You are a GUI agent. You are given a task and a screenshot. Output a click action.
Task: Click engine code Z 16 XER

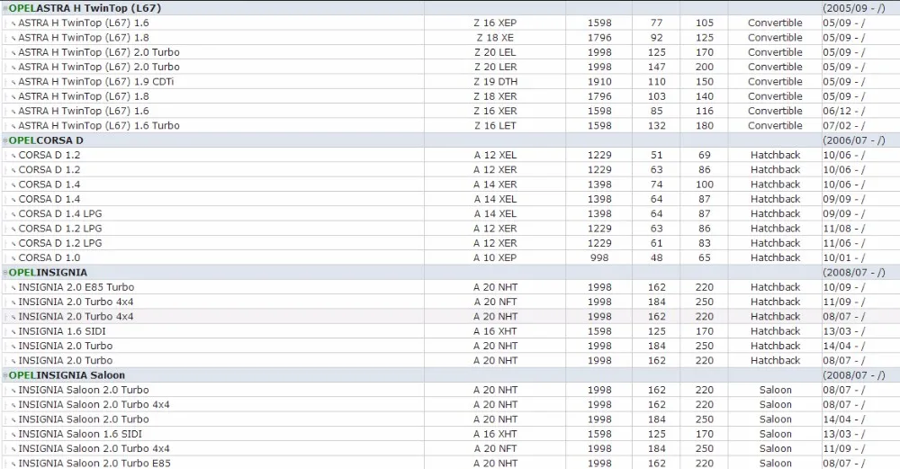click(495, 111)
